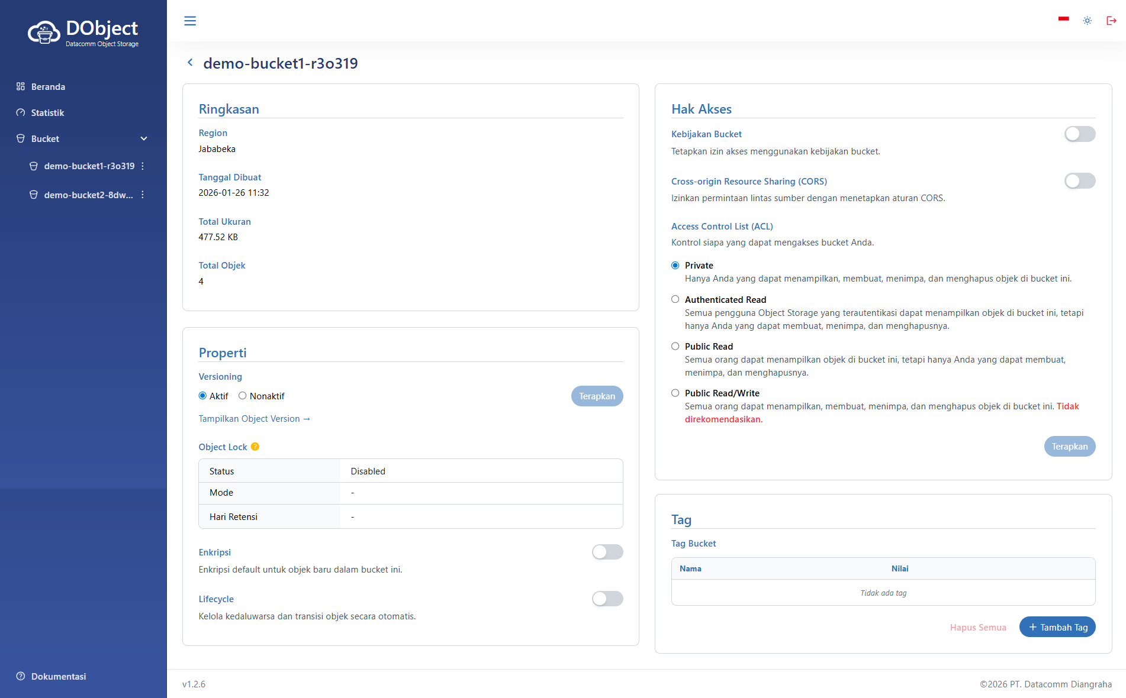Turn on the CORS toggle switch
This screenshot has height=698, width=1126.
pos(1079,181)
